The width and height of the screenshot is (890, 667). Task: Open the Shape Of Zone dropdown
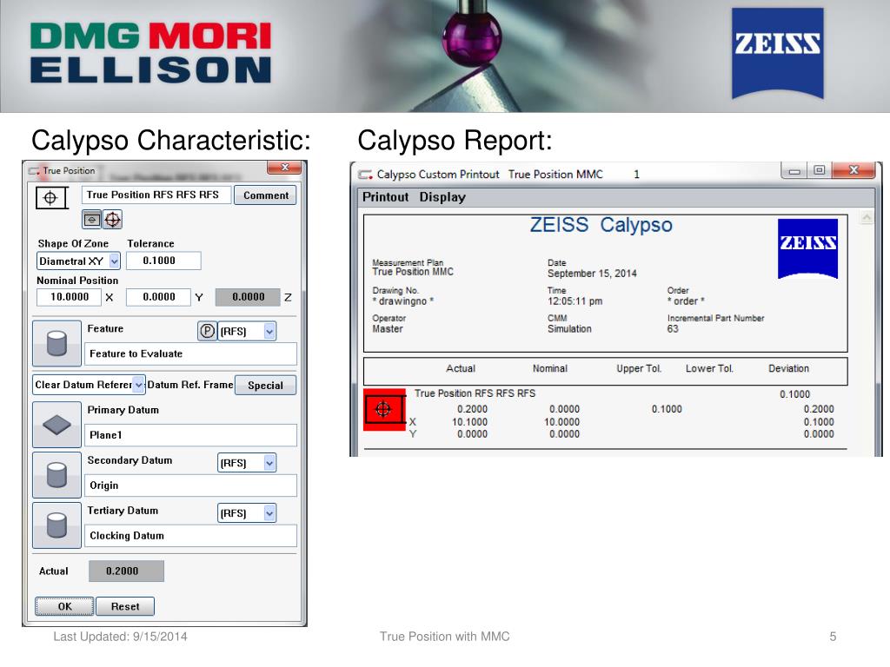[x=114, y=261]
